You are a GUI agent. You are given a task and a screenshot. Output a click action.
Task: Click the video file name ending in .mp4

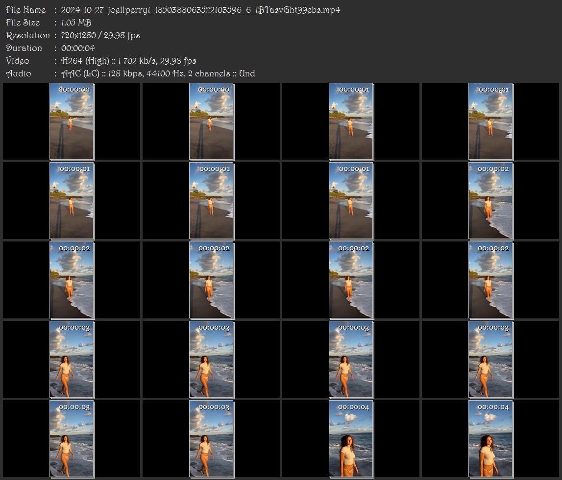point(200,10)
